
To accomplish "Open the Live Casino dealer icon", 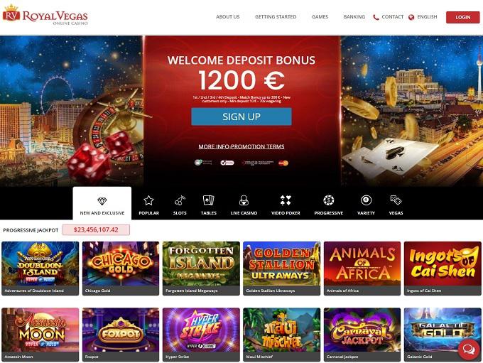I will pos(244,200).
